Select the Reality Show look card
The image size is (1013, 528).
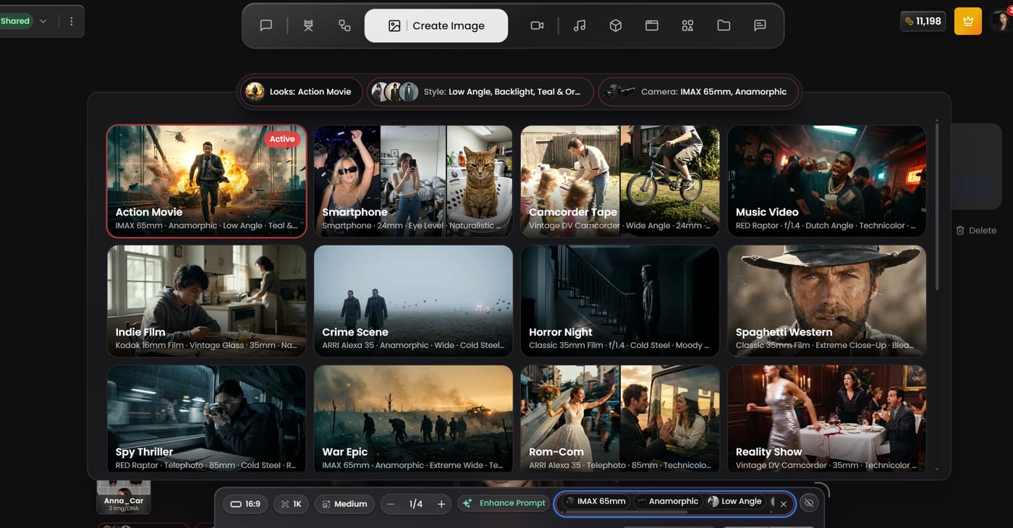827,420
